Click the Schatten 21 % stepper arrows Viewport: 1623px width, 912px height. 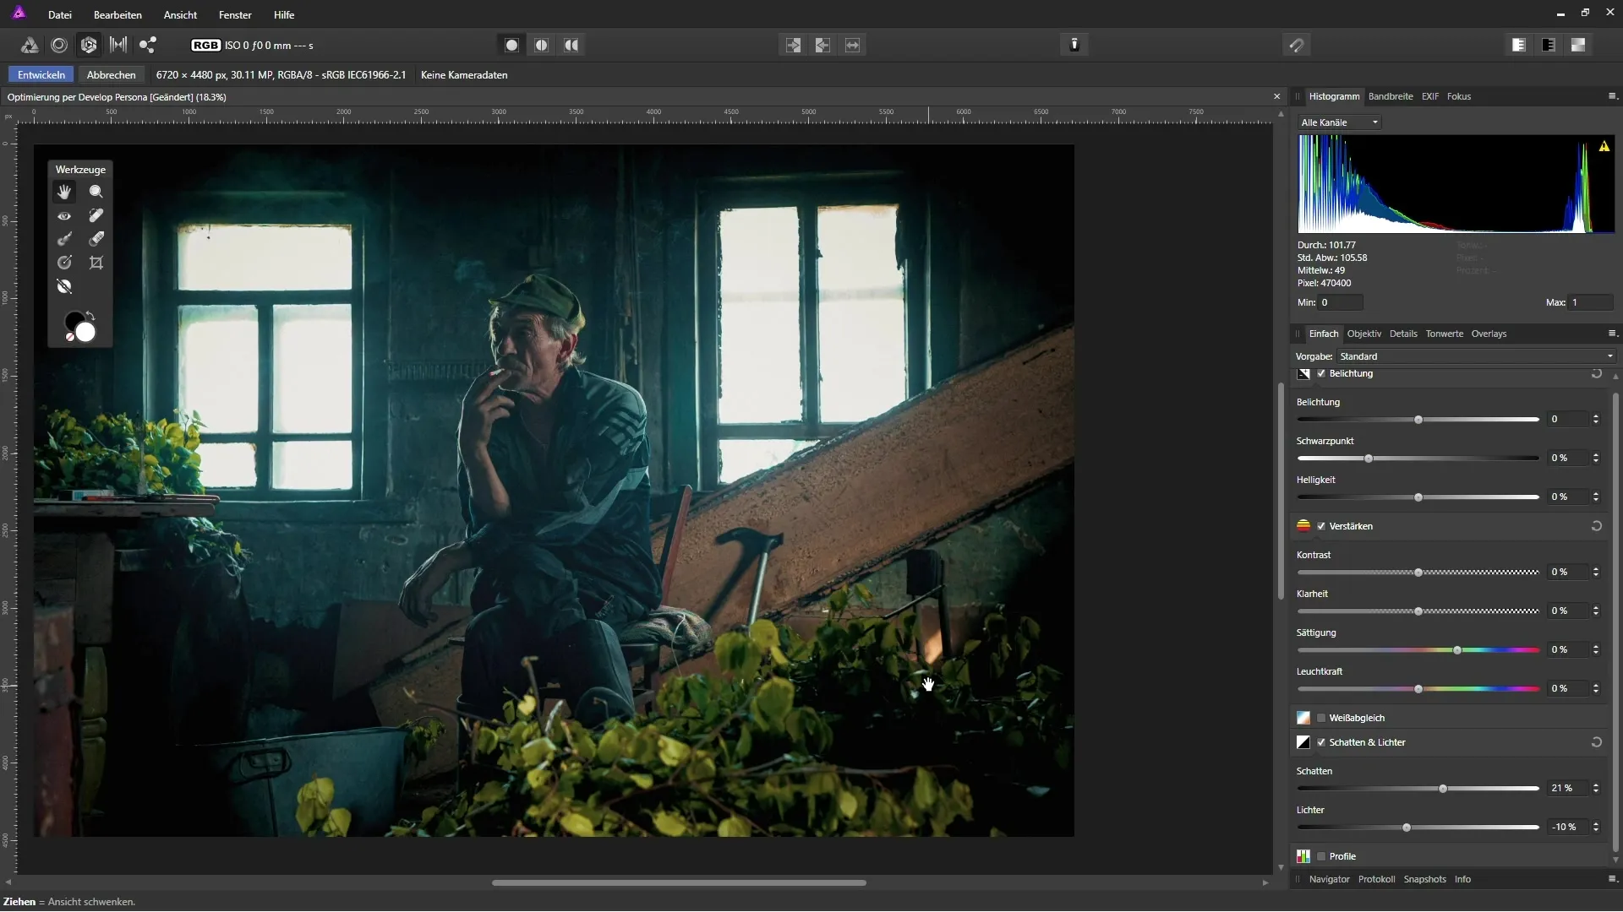(x=1596, y=789)
